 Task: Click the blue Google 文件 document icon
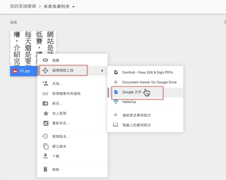(x=116, y=92)
